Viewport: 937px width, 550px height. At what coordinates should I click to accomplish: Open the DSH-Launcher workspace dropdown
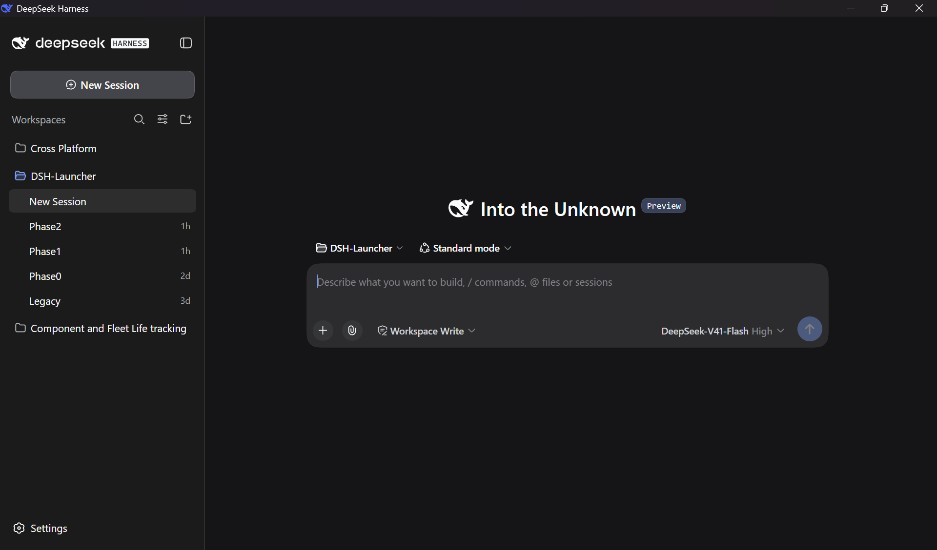point(360,248)
